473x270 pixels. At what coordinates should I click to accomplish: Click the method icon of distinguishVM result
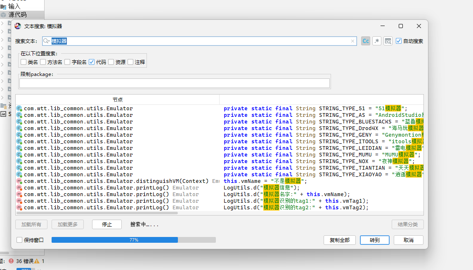pos(19,181)
